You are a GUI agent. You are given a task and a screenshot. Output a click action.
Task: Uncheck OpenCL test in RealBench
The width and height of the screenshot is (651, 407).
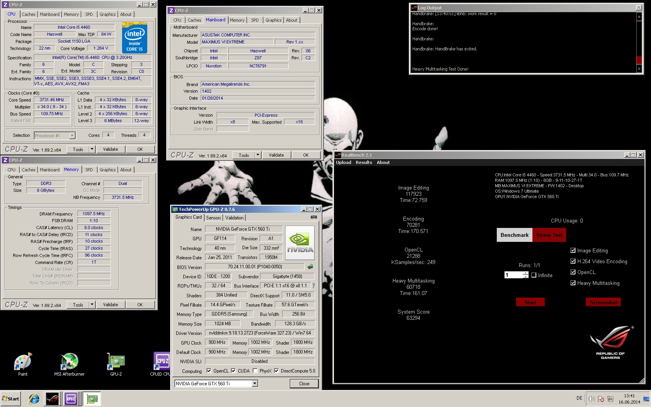573,272
